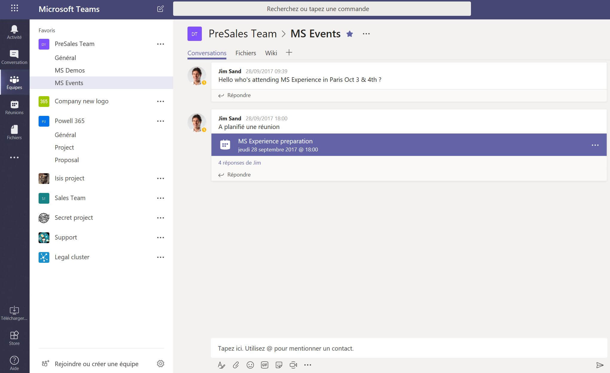
Task: Click the Store icon in sidebar
Action: tap(14, 337)
